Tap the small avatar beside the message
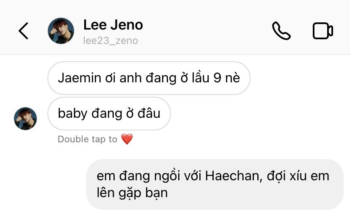This screenshot has height=217, width=350. [x=25, y=119]
